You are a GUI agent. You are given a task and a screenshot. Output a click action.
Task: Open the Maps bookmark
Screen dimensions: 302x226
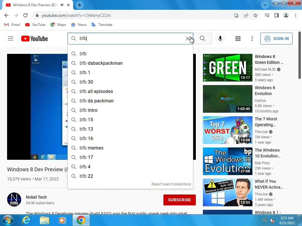tap(58, 25)
